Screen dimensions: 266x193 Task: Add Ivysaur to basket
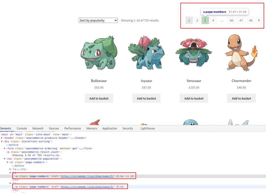(146, 98)
